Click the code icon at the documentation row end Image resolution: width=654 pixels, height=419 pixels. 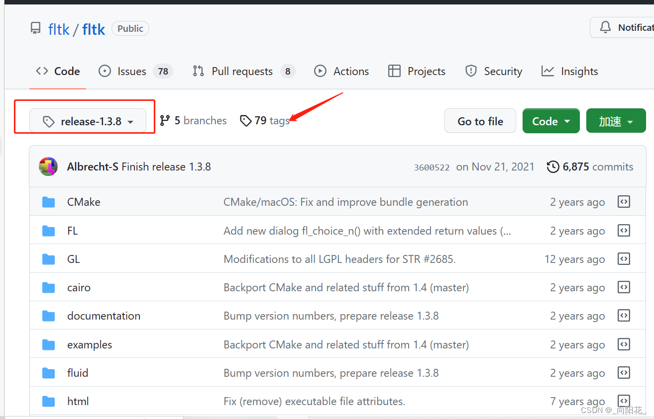(624, 316)
